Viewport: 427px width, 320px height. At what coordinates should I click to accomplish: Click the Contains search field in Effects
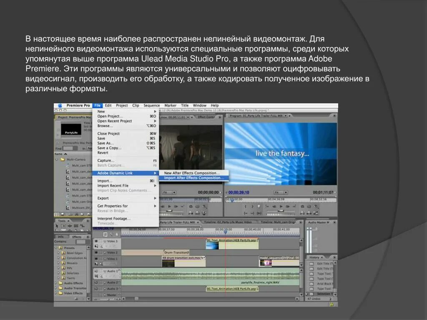(80, 242)
